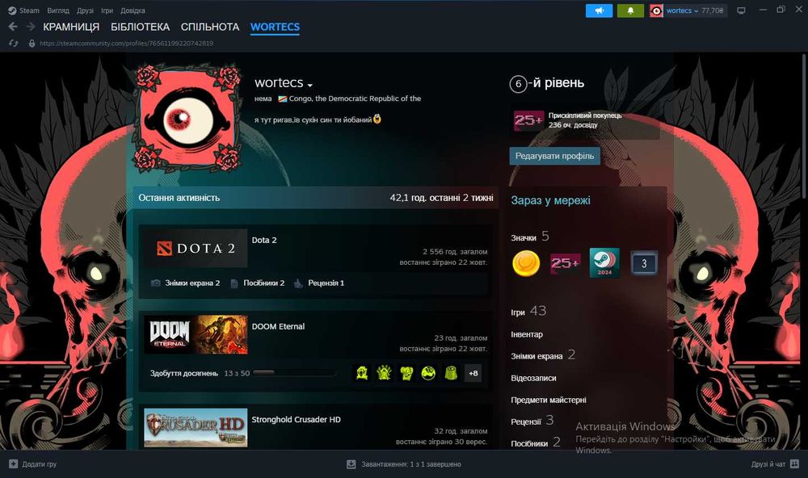This screenshot has width=808, height=478.
Task: Click the level 6 circle badge
Action: 518,84
